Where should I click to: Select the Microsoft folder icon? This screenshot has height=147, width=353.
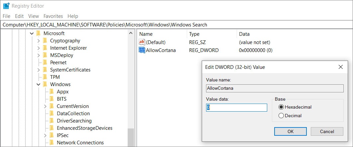click(x=38, y=33)
